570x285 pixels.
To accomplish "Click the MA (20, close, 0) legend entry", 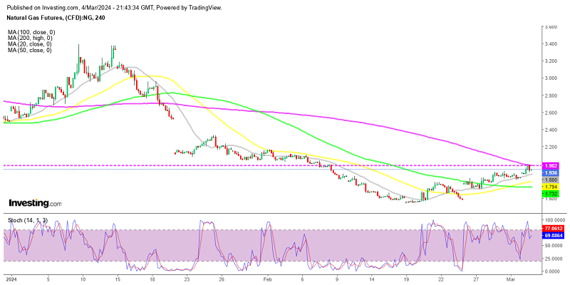I will click(29, 45).
